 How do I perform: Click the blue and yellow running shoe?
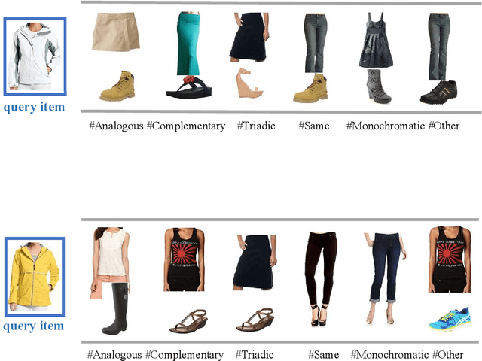[x=450, y=319]
